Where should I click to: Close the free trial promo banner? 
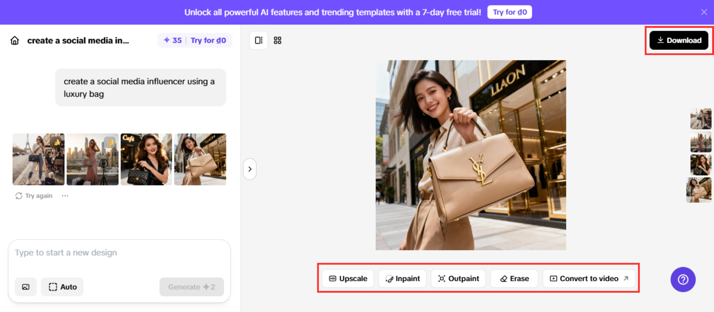click(x=704, y=12)
